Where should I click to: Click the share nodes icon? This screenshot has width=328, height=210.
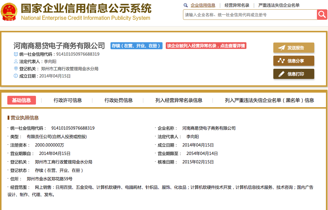point(281,61)
